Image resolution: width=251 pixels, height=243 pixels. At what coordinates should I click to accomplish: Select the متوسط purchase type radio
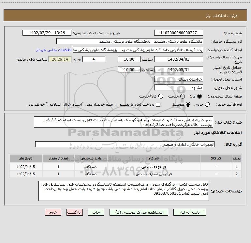tap(188, 104)
